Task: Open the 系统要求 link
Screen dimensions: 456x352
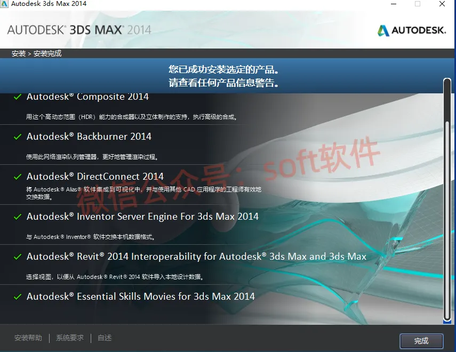Action: pos(70,338)
